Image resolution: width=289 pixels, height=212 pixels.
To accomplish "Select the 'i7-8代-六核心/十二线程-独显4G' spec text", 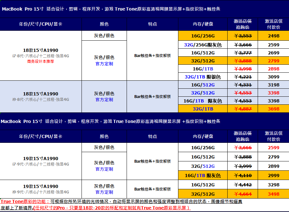I will [x=41, y=56].
